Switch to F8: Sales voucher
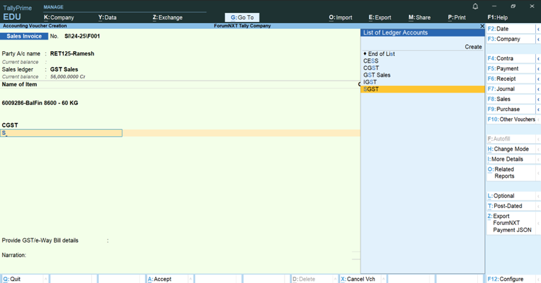Screen dimensions: 541x283 (x=510, y=99)
